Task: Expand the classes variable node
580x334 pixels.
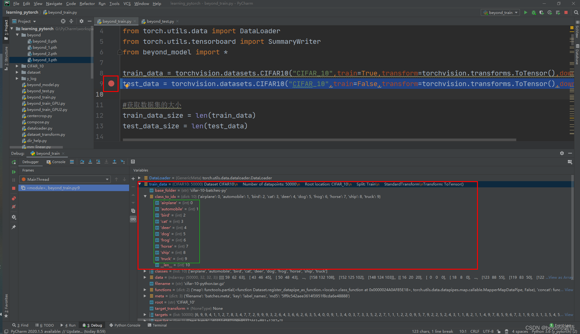Action: click(145, 271)
